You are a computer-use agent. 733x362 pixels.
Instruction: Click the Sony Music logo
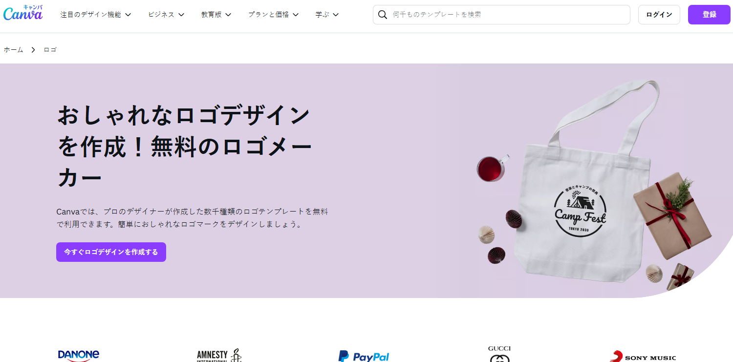[x=643, y=357]
